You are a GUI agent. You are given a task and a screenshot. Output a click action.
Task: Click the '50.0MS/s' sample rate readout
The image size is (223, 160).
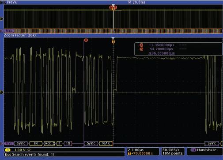tap(171, 150)
